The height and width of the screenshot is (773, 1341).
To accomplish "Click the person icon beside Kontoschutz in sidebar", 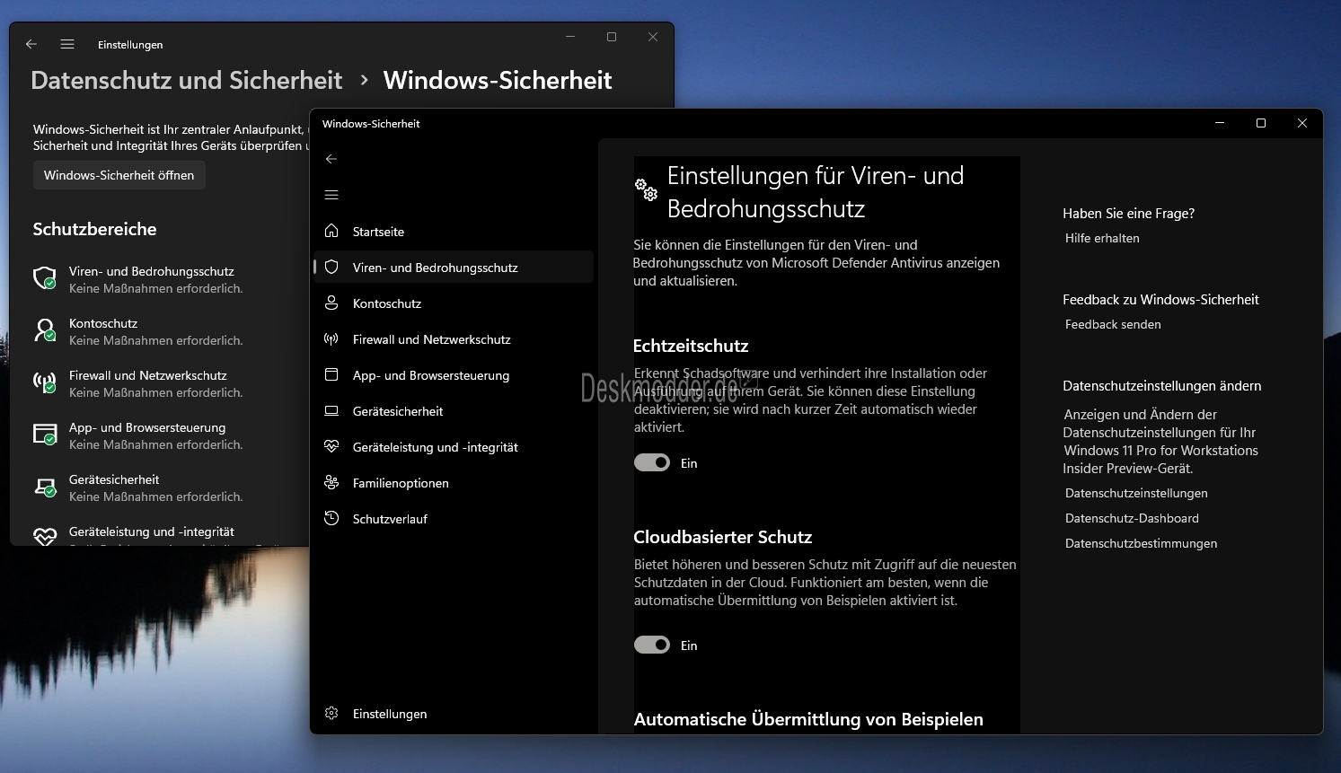I will [331, 303].
